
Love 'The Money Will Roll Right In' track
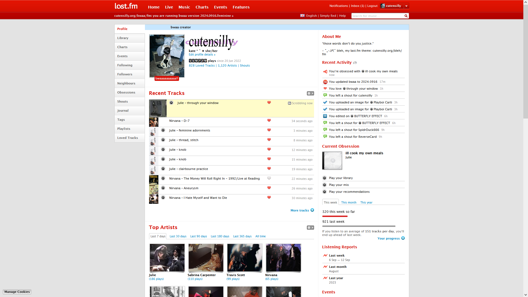(269, 178)
